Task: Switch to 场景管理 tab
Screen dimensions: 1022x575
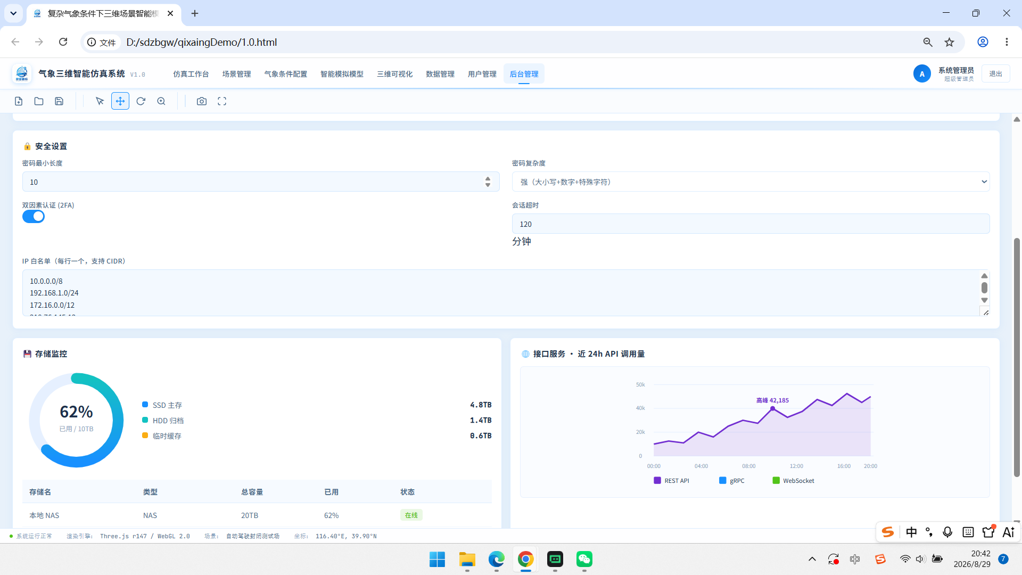Action: [236, 74]
